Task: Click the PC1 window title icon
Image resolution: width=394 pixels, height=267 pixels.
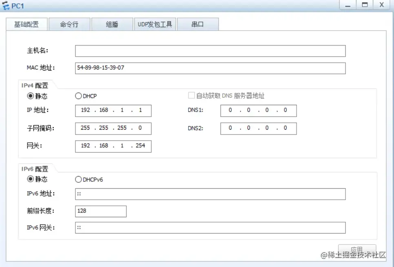Action: coord(6,6)
